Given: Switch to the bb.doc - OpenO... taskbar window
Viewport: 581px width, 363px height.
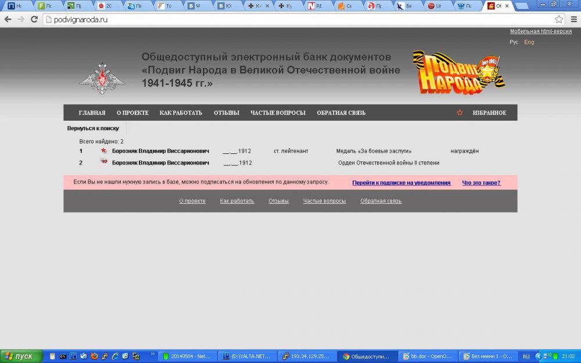Looking at the screenshot, I should 427,357.
